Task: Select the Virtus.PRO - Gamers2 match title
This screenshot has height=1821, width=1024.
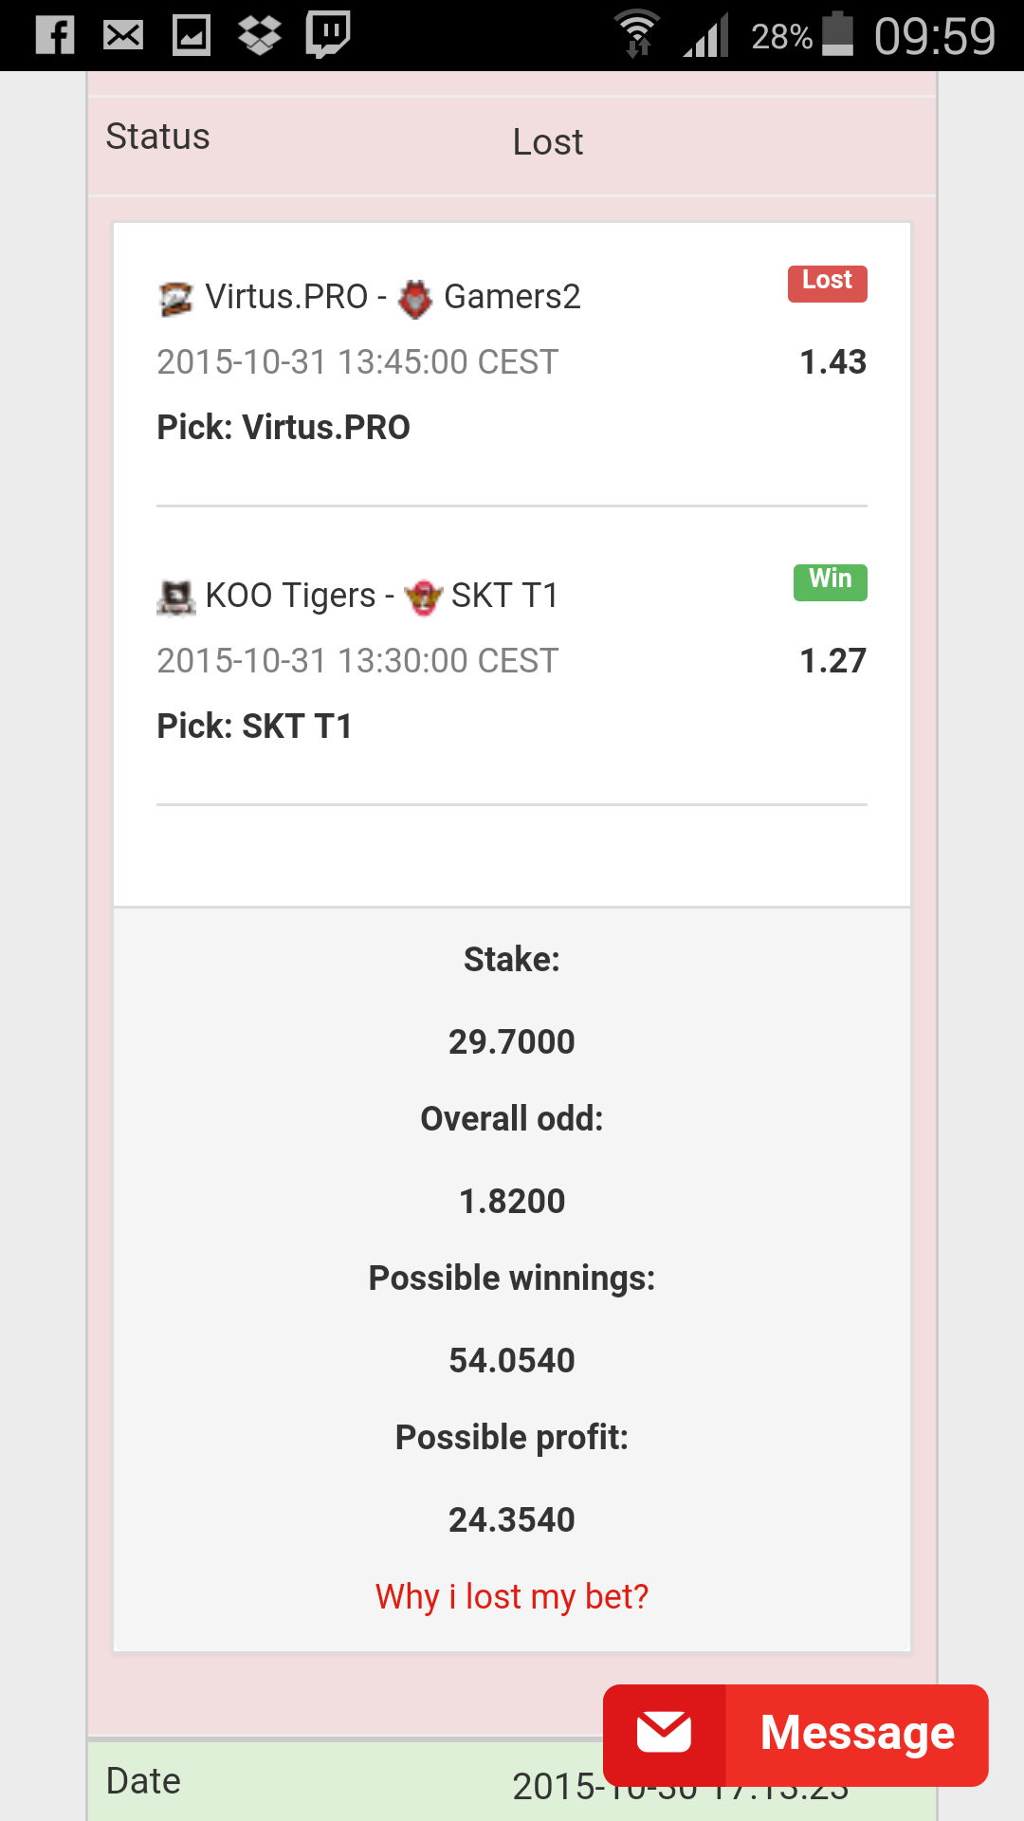Action: pos(369,298)
